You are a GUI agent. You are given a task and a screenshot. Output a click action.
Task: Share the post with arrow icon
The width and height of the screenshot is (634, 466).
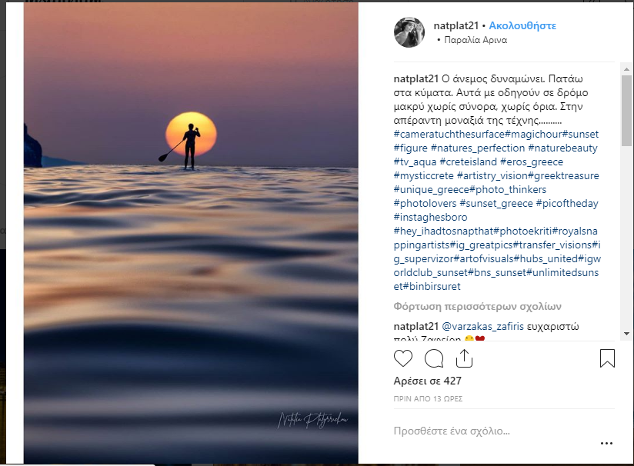pos(464,358)
